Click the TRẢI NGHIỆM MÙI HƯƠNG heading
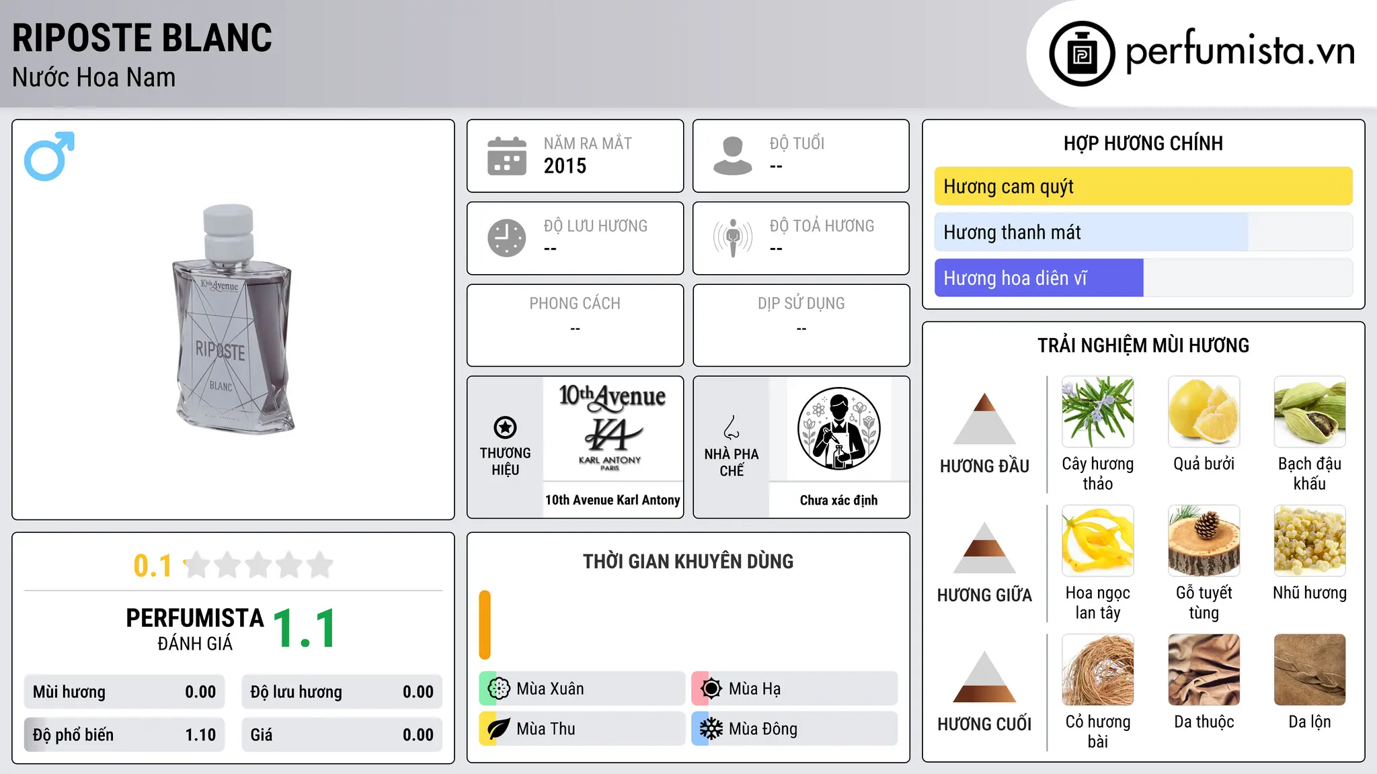The image size is (1377, 774). (1143, 345)
